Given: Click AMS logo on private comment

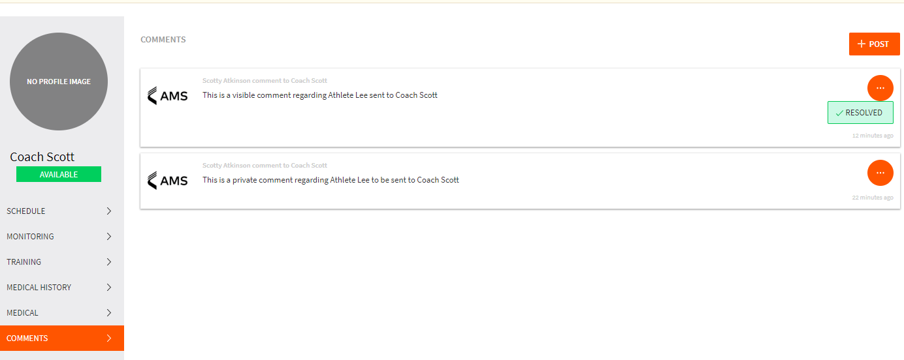Looking at the screenshot, I should pos(168,181).
